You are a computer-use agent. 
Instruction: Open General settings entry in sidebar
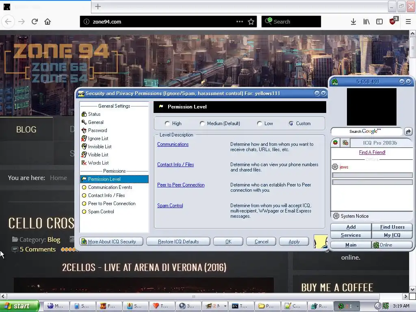[96, 122]
